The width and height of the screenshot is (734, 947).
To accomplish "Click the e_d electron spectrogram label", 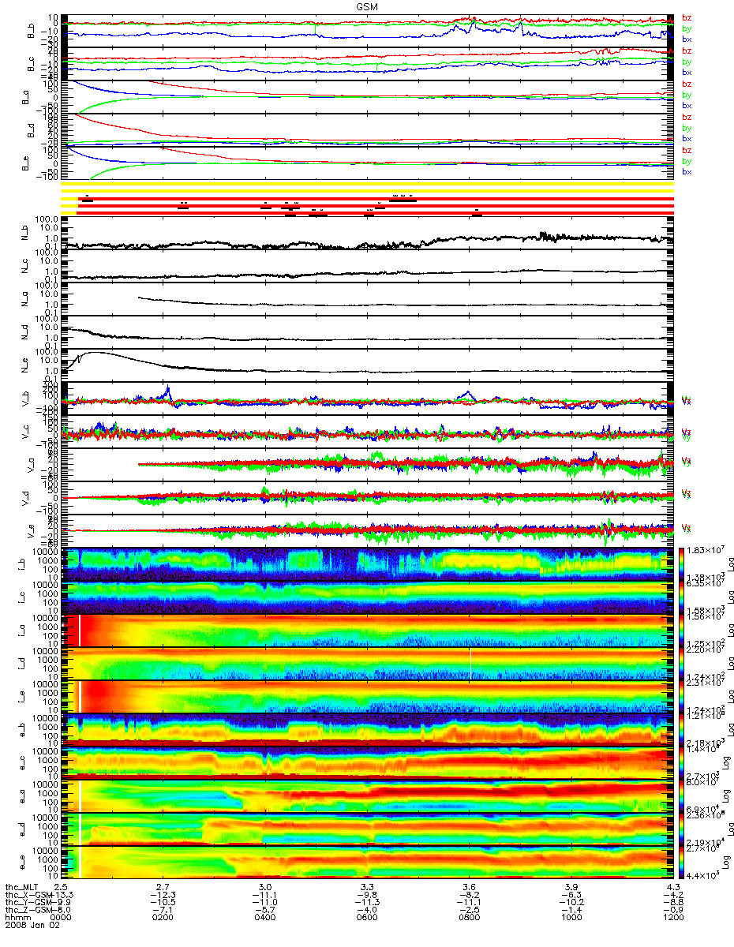I will (x=21, y=829).
